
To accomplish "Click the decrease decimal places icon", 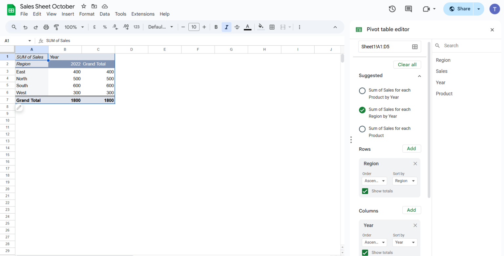I will pos(115,27).
